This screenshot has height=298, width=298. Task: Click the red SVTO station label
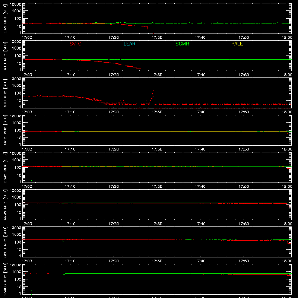(76, 44)
